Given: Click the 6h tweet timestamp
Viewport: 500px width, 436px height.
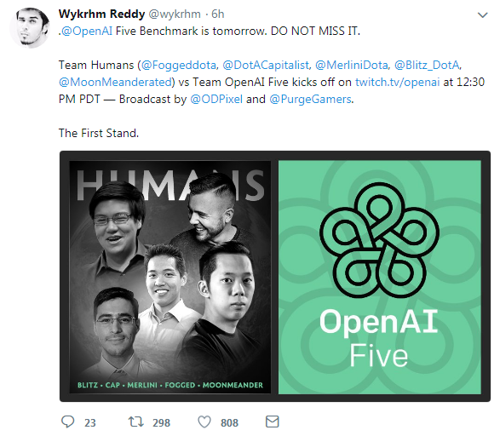Looking at the screenshot, I should click(x=218, y=14).
